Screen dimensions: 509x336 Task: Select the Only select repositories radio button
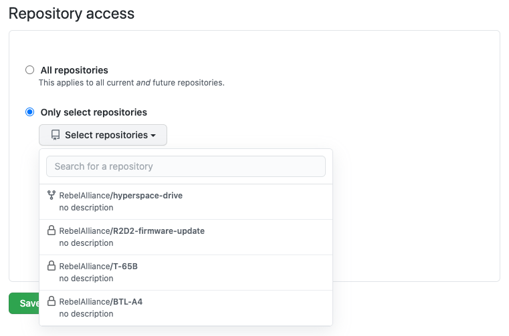tap(29, 112)
